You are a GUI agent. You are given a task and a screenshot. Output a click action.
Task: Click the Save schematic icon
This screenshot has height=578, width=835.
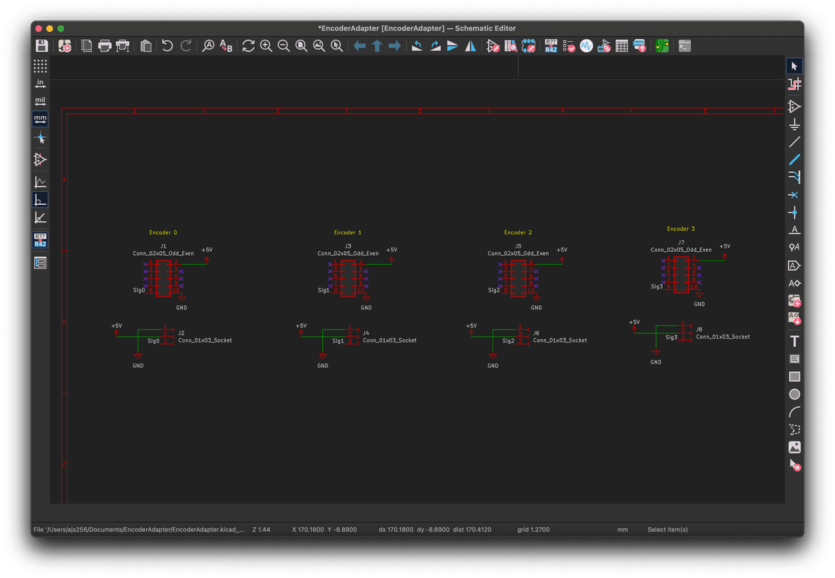(x=42, y=46)
